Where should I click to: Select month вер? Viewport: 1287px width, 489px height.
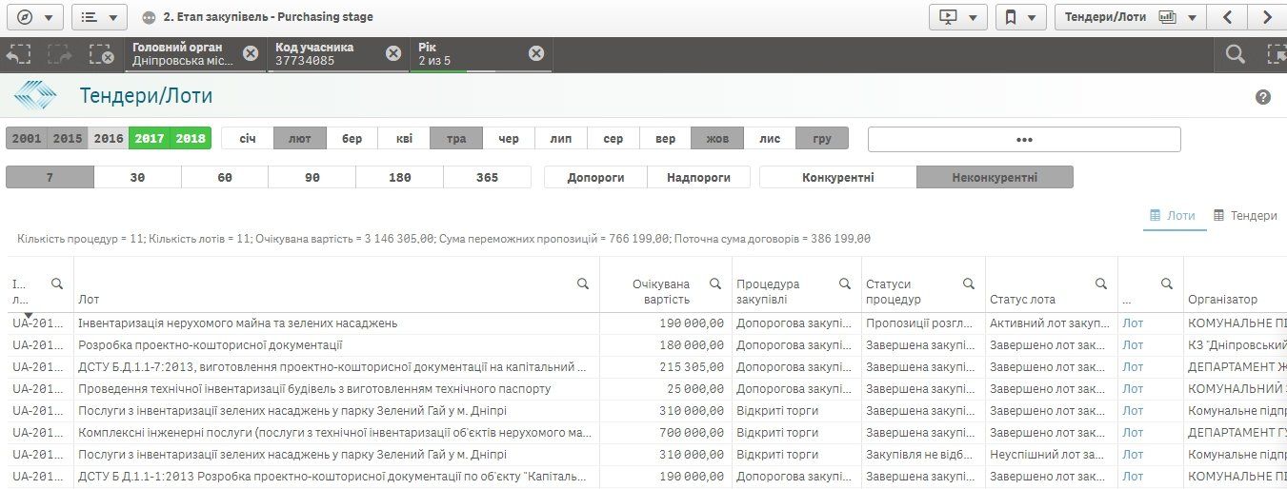pyautogui.click(x=666, y=139)
